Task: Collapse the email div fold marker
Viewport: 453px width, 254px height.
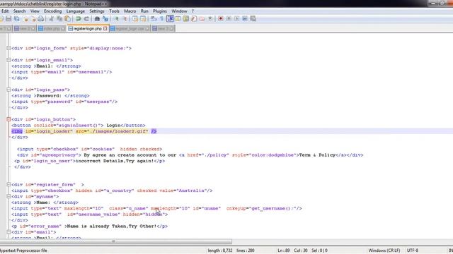Action: (8, 232)
